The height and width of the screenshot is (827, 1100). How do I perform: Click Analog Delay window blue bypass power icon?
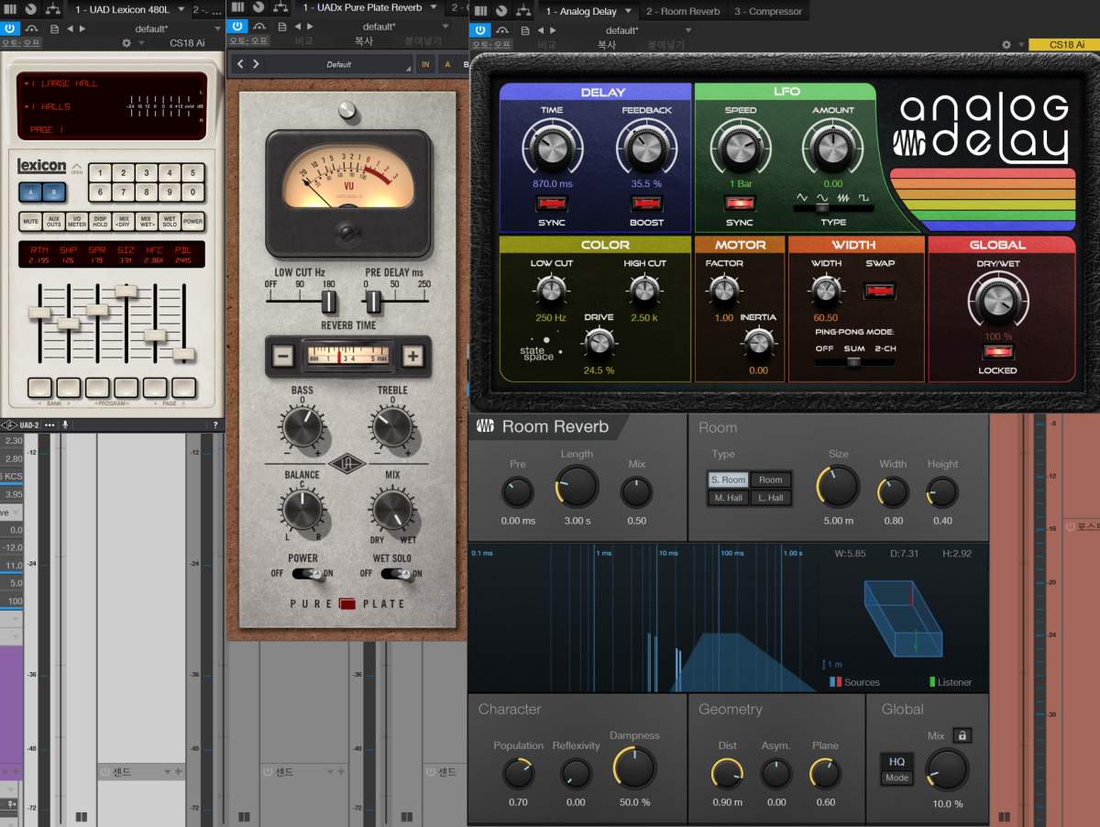[479, 30]
